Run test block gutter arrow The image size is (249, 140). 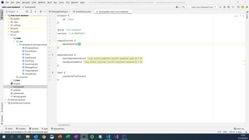(x=53, y=73)
